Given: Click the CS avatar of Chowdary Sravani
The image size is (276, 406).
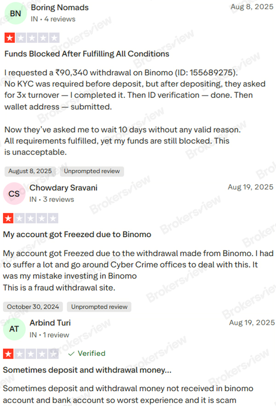Looking at the screenshot, I should [14, 194].
